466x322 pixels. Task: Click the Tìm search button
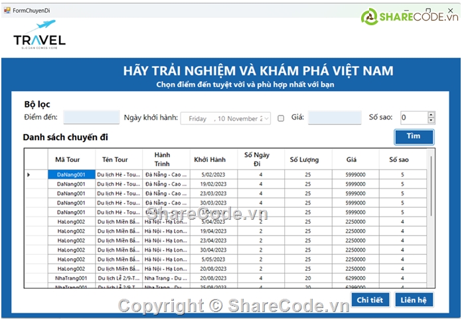click(x=414, y=136)
